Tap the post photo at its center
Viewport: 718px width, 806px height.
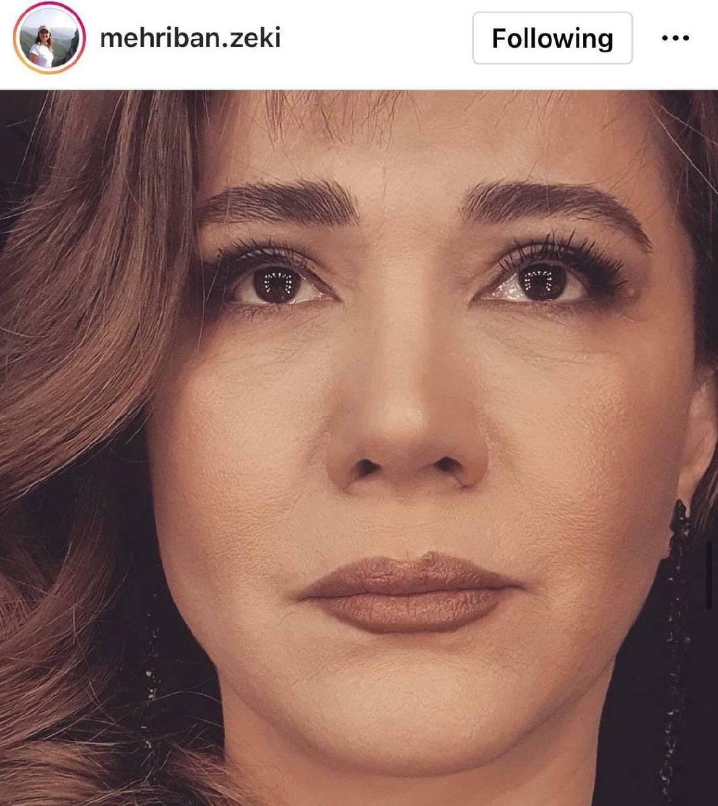tap(359, 448)
